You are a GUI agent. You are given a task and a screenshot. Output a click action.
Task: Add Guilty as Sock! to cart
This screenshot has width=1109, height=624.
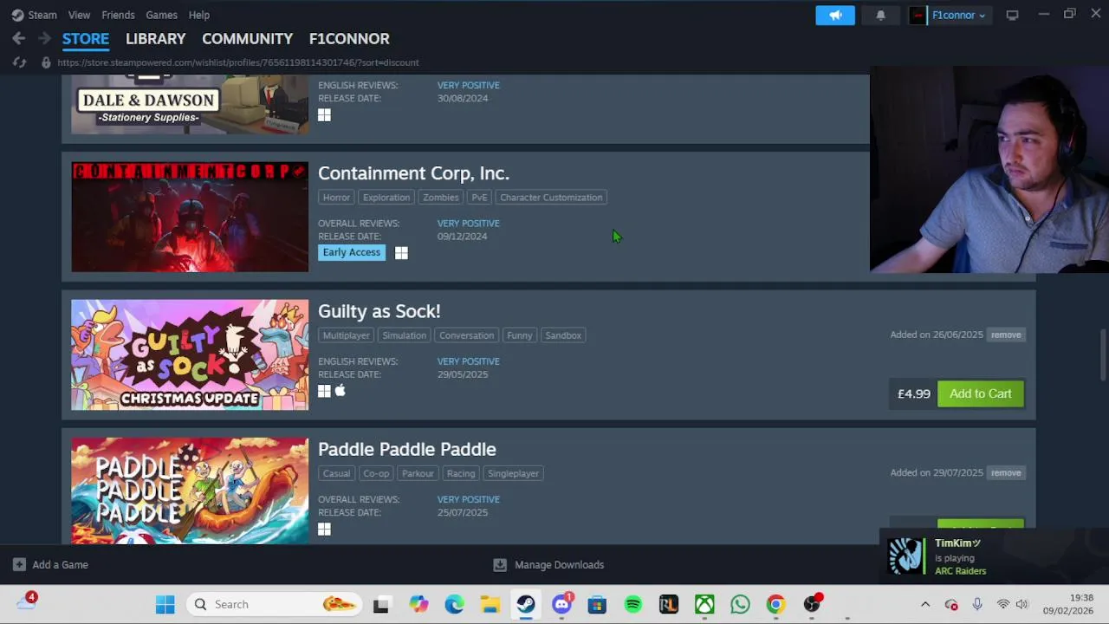pos(981,393)
